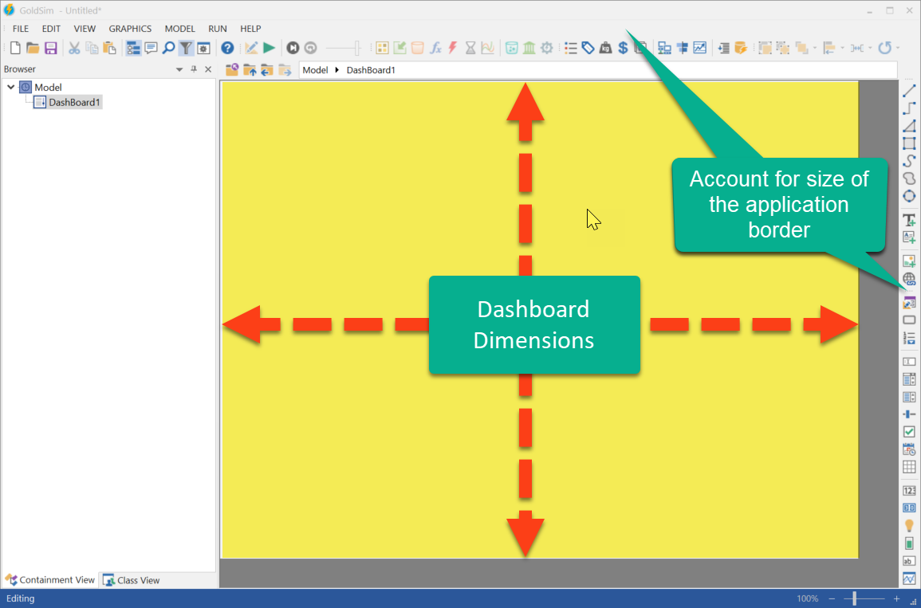Open the RUN menu

pos(218,28)
